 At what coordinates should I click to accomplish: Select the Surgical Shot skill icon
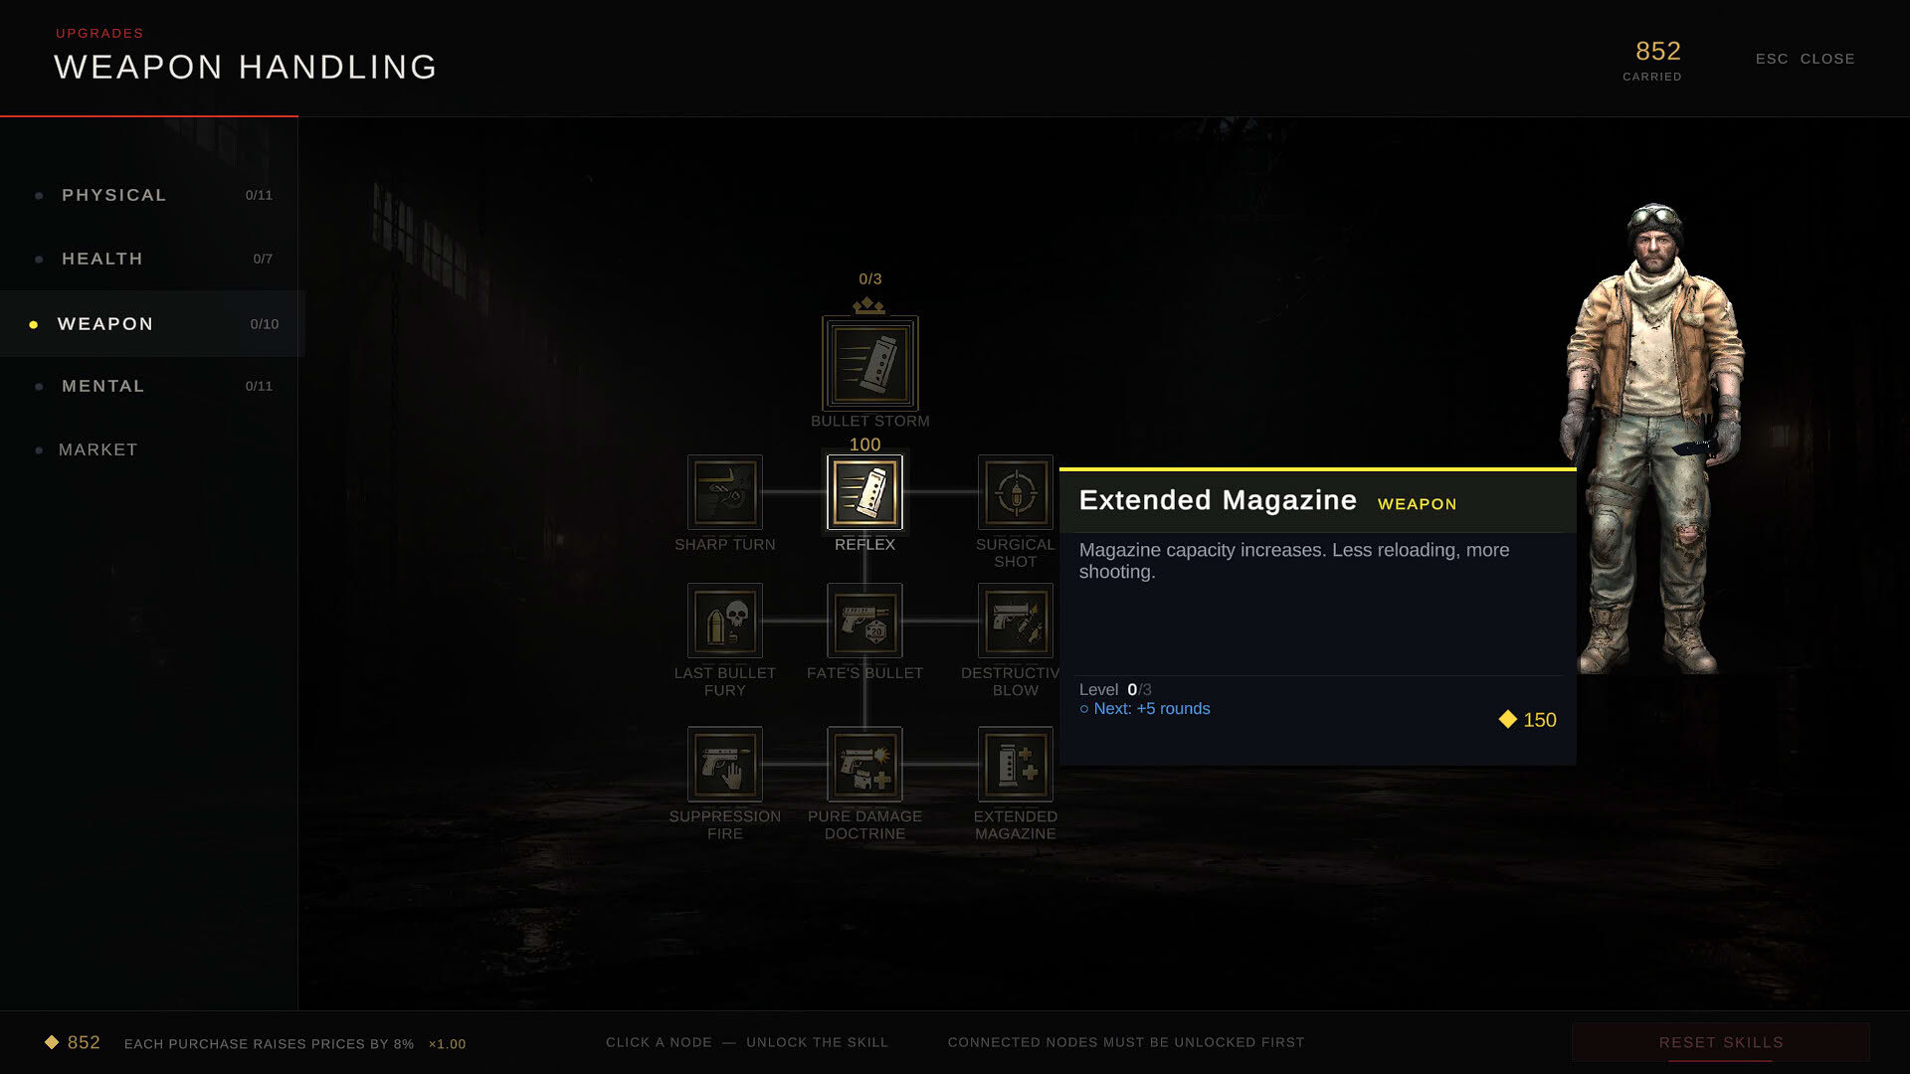tap(1016, 492)
